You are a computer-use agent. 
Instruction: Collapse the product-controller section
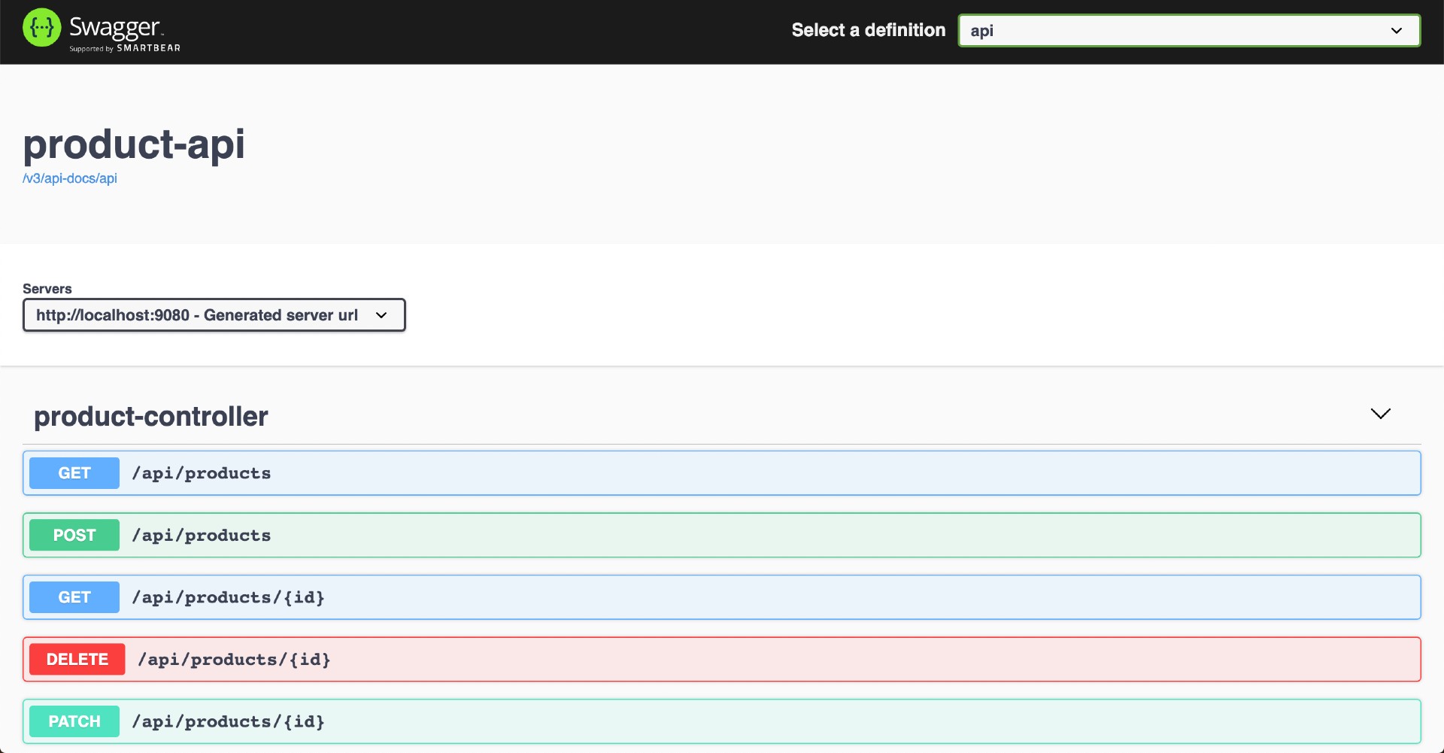[1380, 414]
